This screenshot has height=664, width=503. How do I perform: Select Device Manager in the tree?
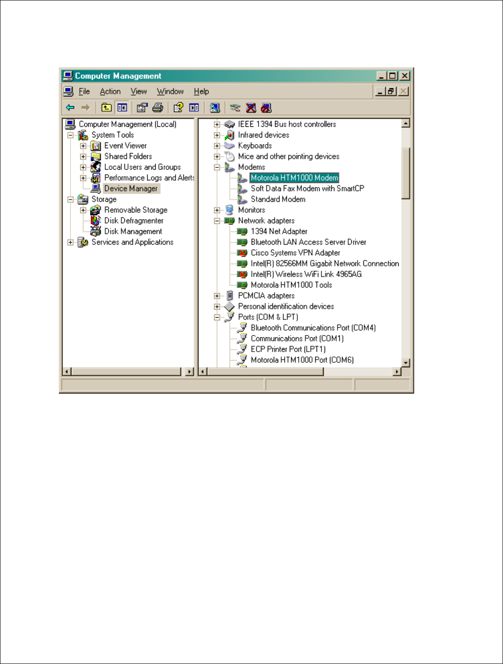[131, 189]
